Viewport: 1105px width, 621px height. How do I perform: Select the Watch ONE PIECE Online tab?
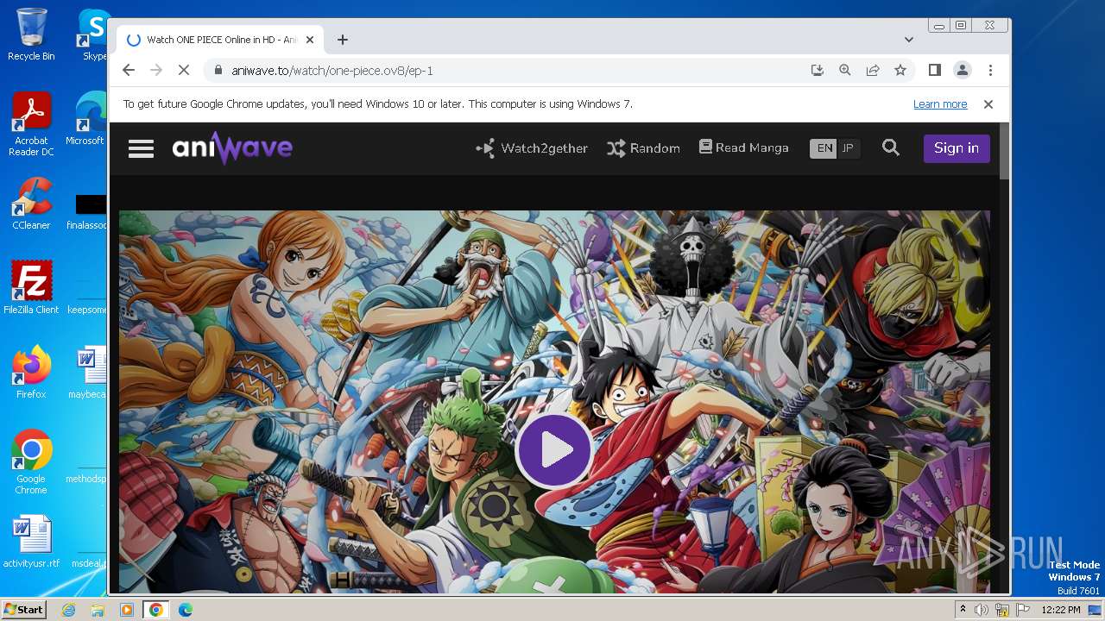coord(220,40)
